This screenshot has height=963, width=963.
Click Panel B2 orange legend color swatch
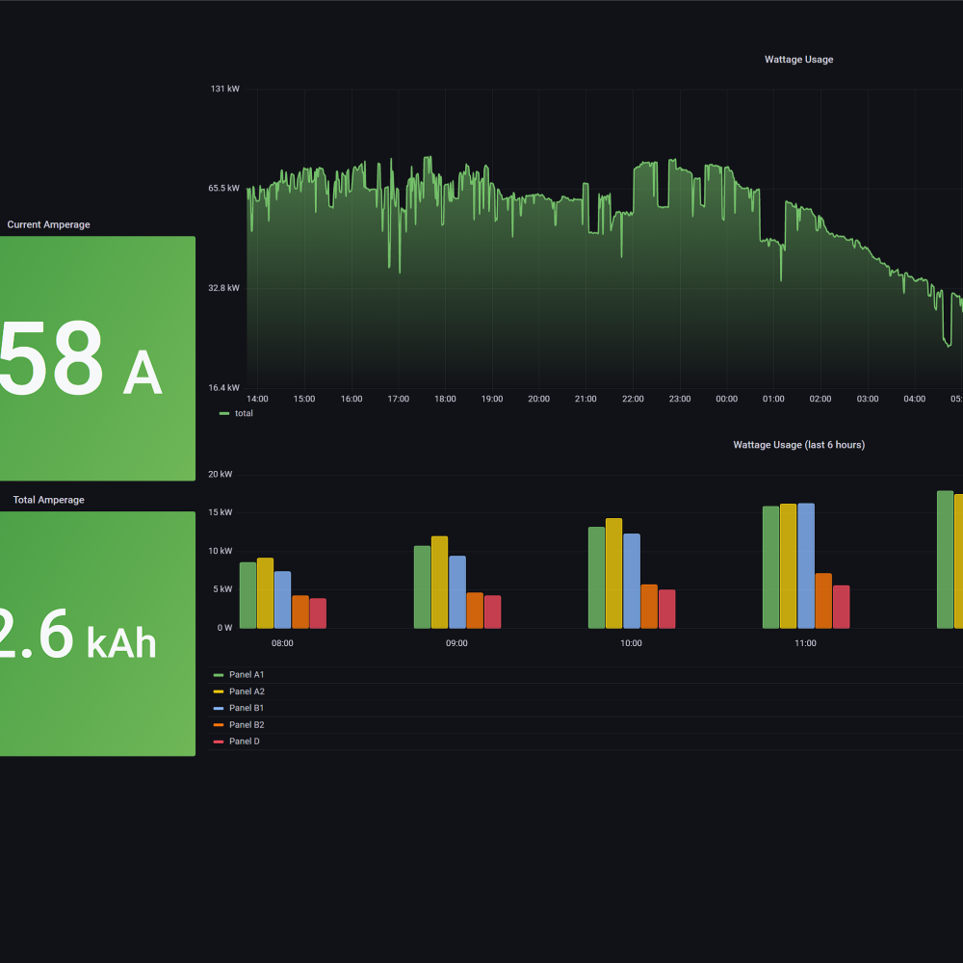point(219,725)
